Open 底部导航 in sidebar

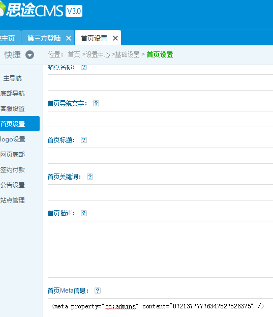pyautogui.click(x=13, y=94)
